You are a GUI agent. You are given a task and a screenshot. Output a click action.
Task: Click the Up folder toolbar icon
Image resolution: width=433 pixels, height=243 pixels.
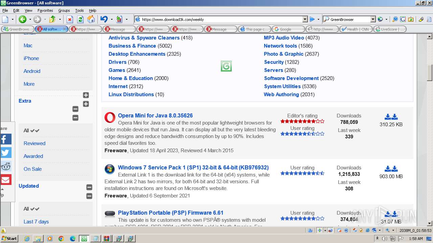[x=52, y=19]
